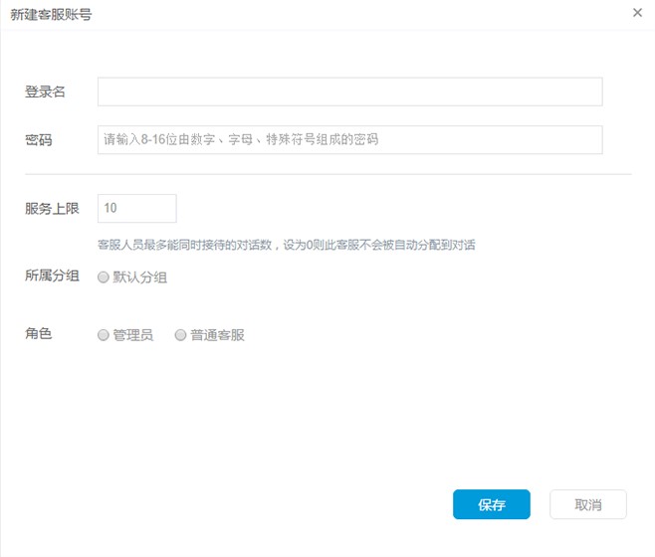Click the horizontal divider below 密码
Image resolution: width=655 pixels, height=557 pixels.
[x=328, y=174]
